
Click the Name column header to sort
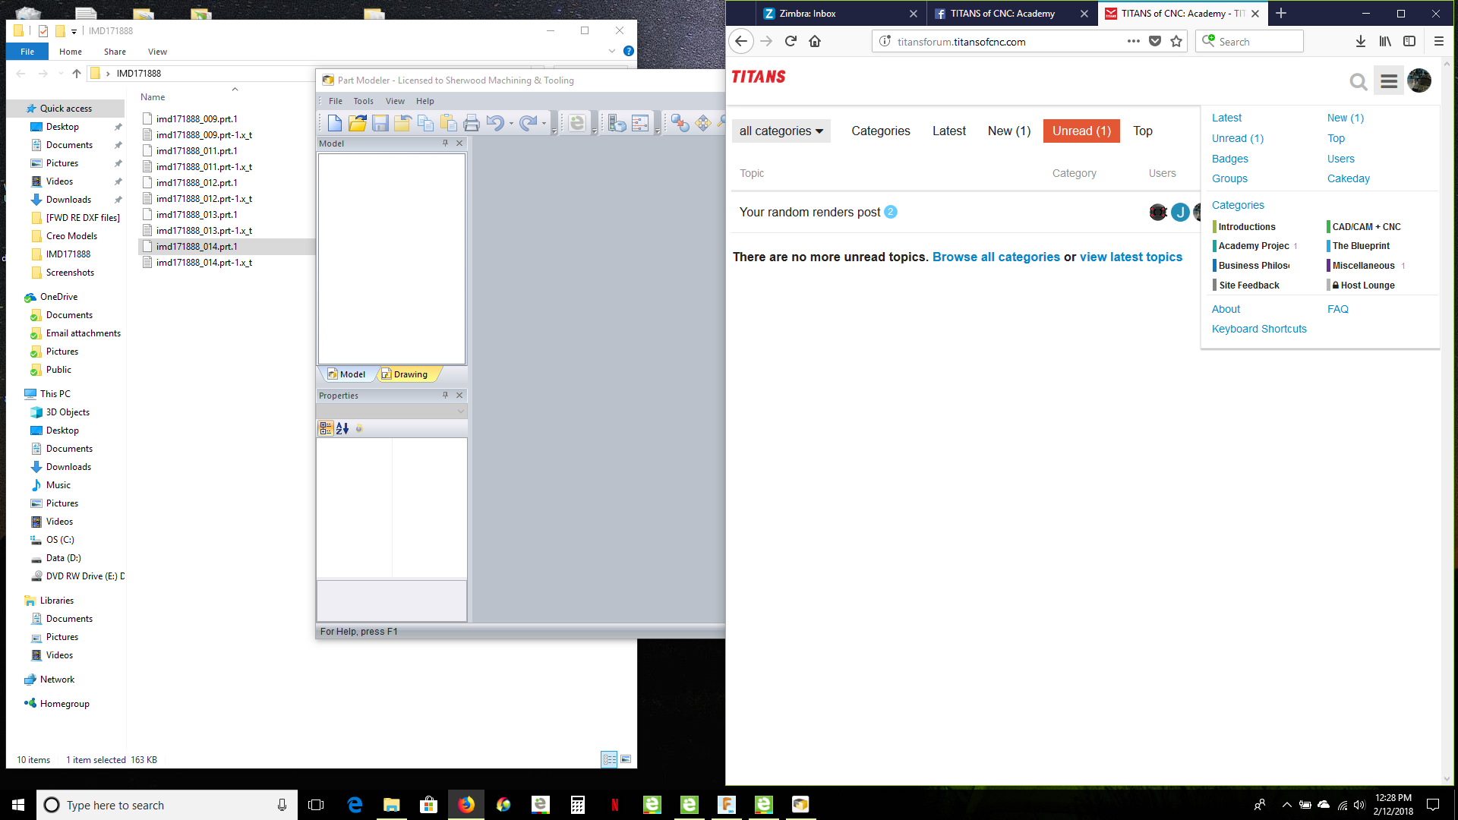tap(153, 97)
